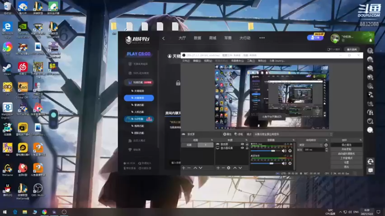
Task: Open View menu in OBS window
Action: point(208,61)
